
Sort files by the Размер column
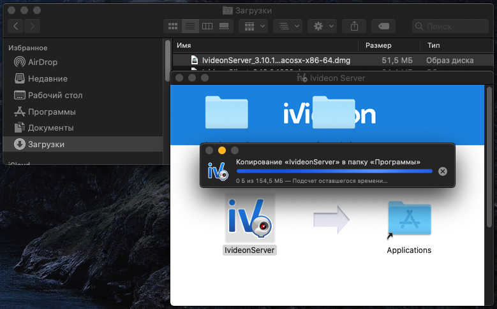click(389, 46)
